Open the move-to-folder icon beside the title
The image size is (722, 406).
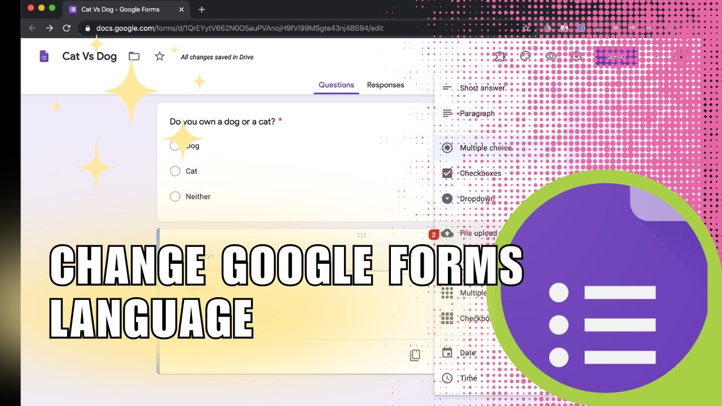(134, 56)
